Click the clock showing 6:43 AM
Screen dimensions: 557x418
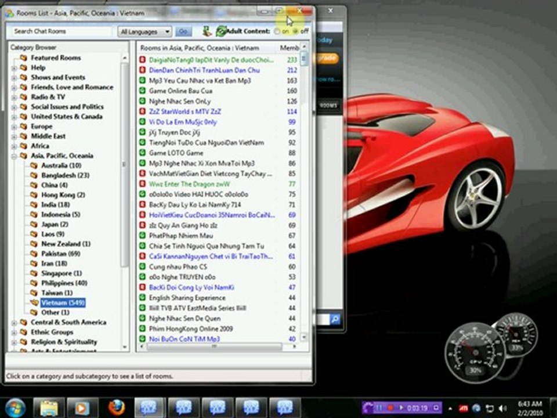click(x=530, y=403)
